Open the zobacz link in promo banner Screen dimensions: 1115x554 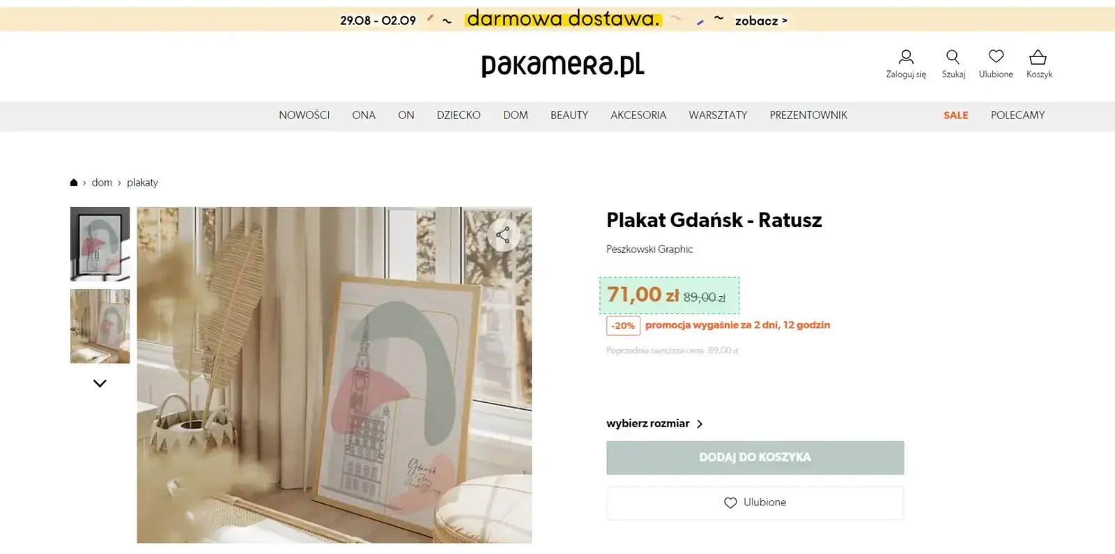pos(761,21)
